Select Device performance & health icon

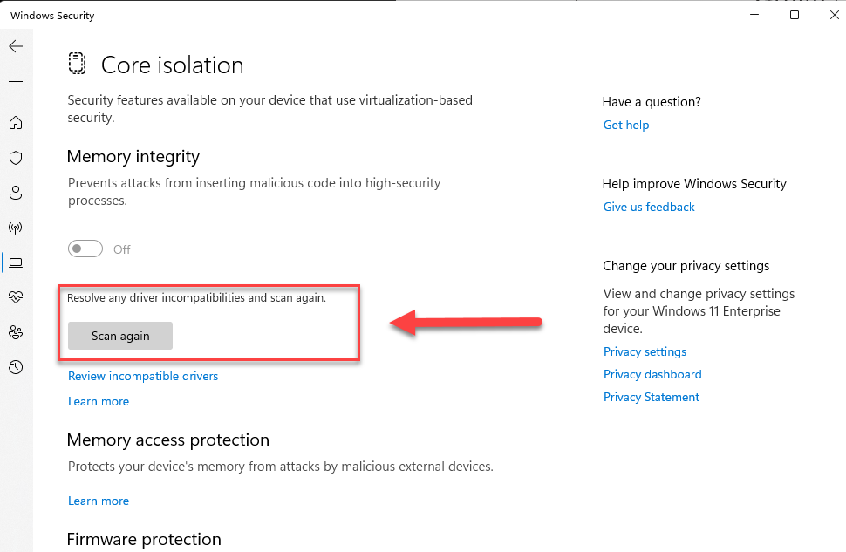pyautogui.click(x=16, y=297)
